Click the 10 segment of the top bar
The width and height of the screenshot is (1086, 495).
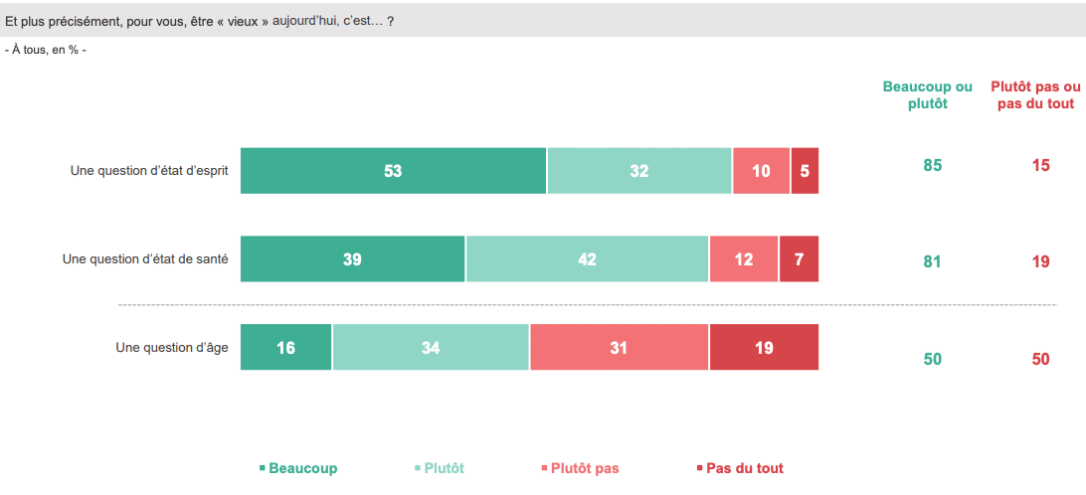pyautogui.click(x=761, y=170)
